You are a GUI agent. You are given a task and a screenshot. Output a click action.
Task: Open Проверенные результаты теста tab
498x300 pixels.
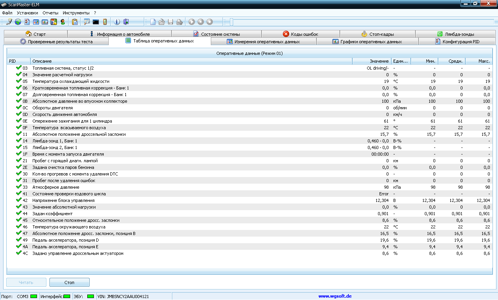[57, 42]
